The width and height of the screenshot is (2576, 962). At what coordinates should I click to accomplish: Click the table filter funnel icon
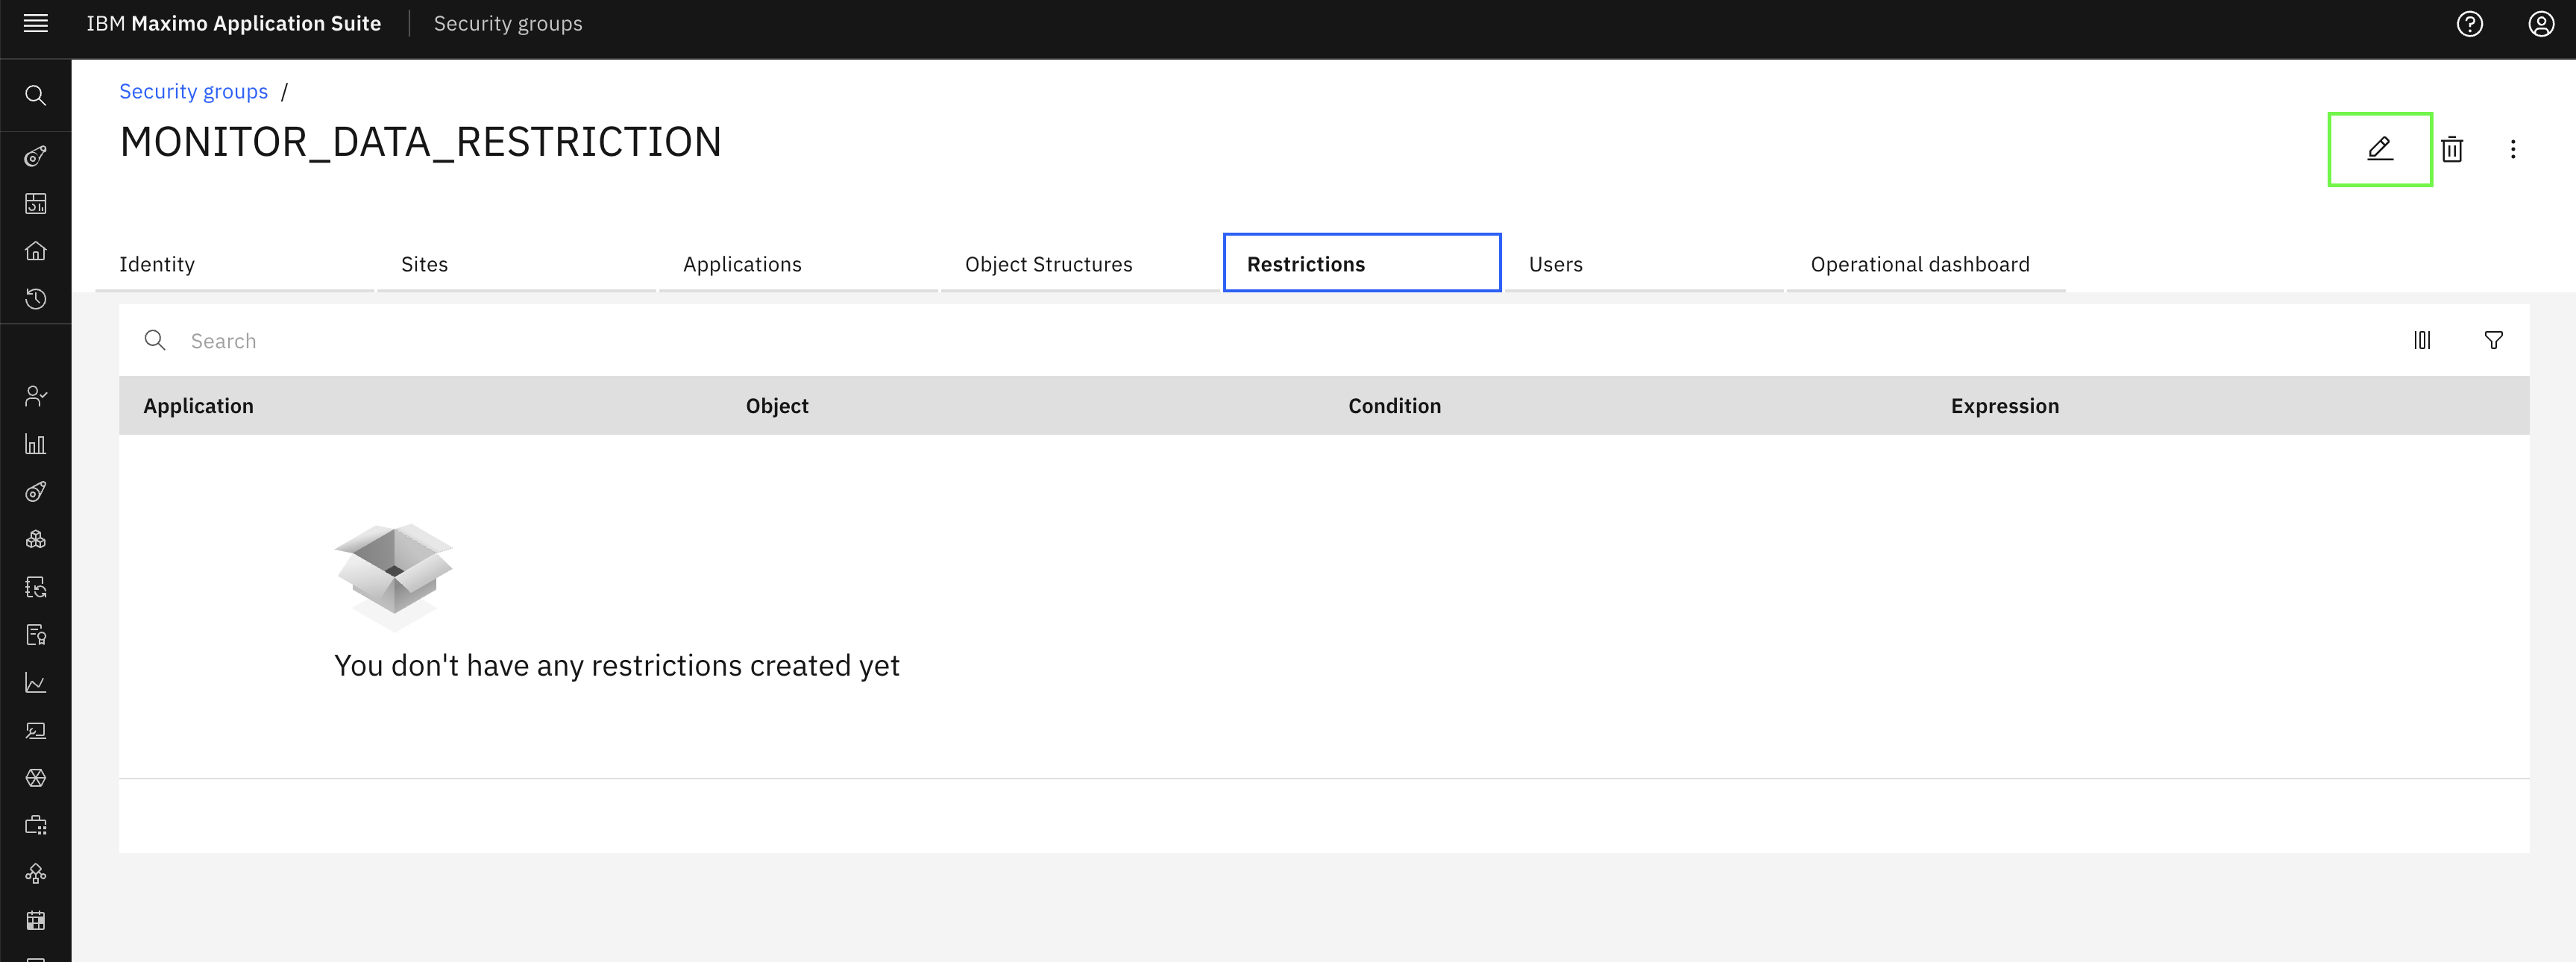[x=2493, y=340]
